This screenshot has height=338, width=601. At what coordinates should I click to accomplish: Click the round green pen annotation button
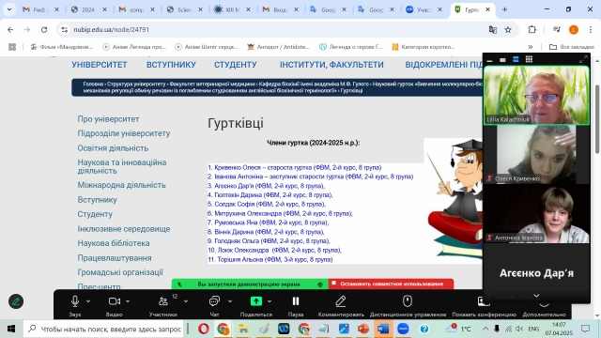16,301
